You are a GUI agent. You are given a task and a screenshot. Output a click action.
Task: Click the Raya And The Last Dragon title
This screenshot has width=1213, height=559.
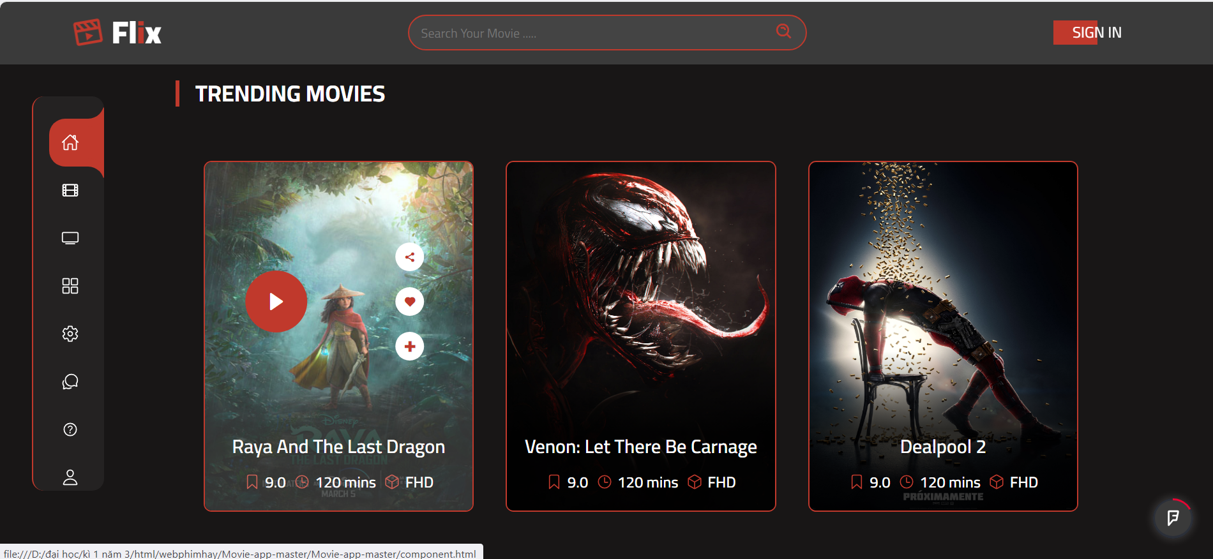click(x=338, y=447)
